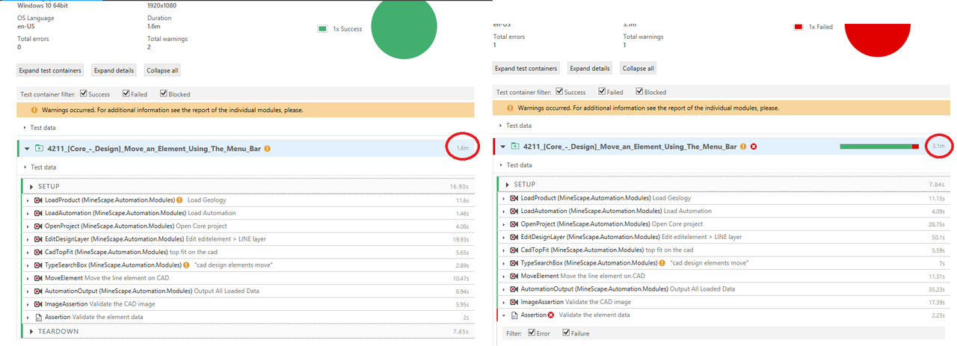Click 1.6m duration in successful report header
957x346 pixels.
[462, 149]
